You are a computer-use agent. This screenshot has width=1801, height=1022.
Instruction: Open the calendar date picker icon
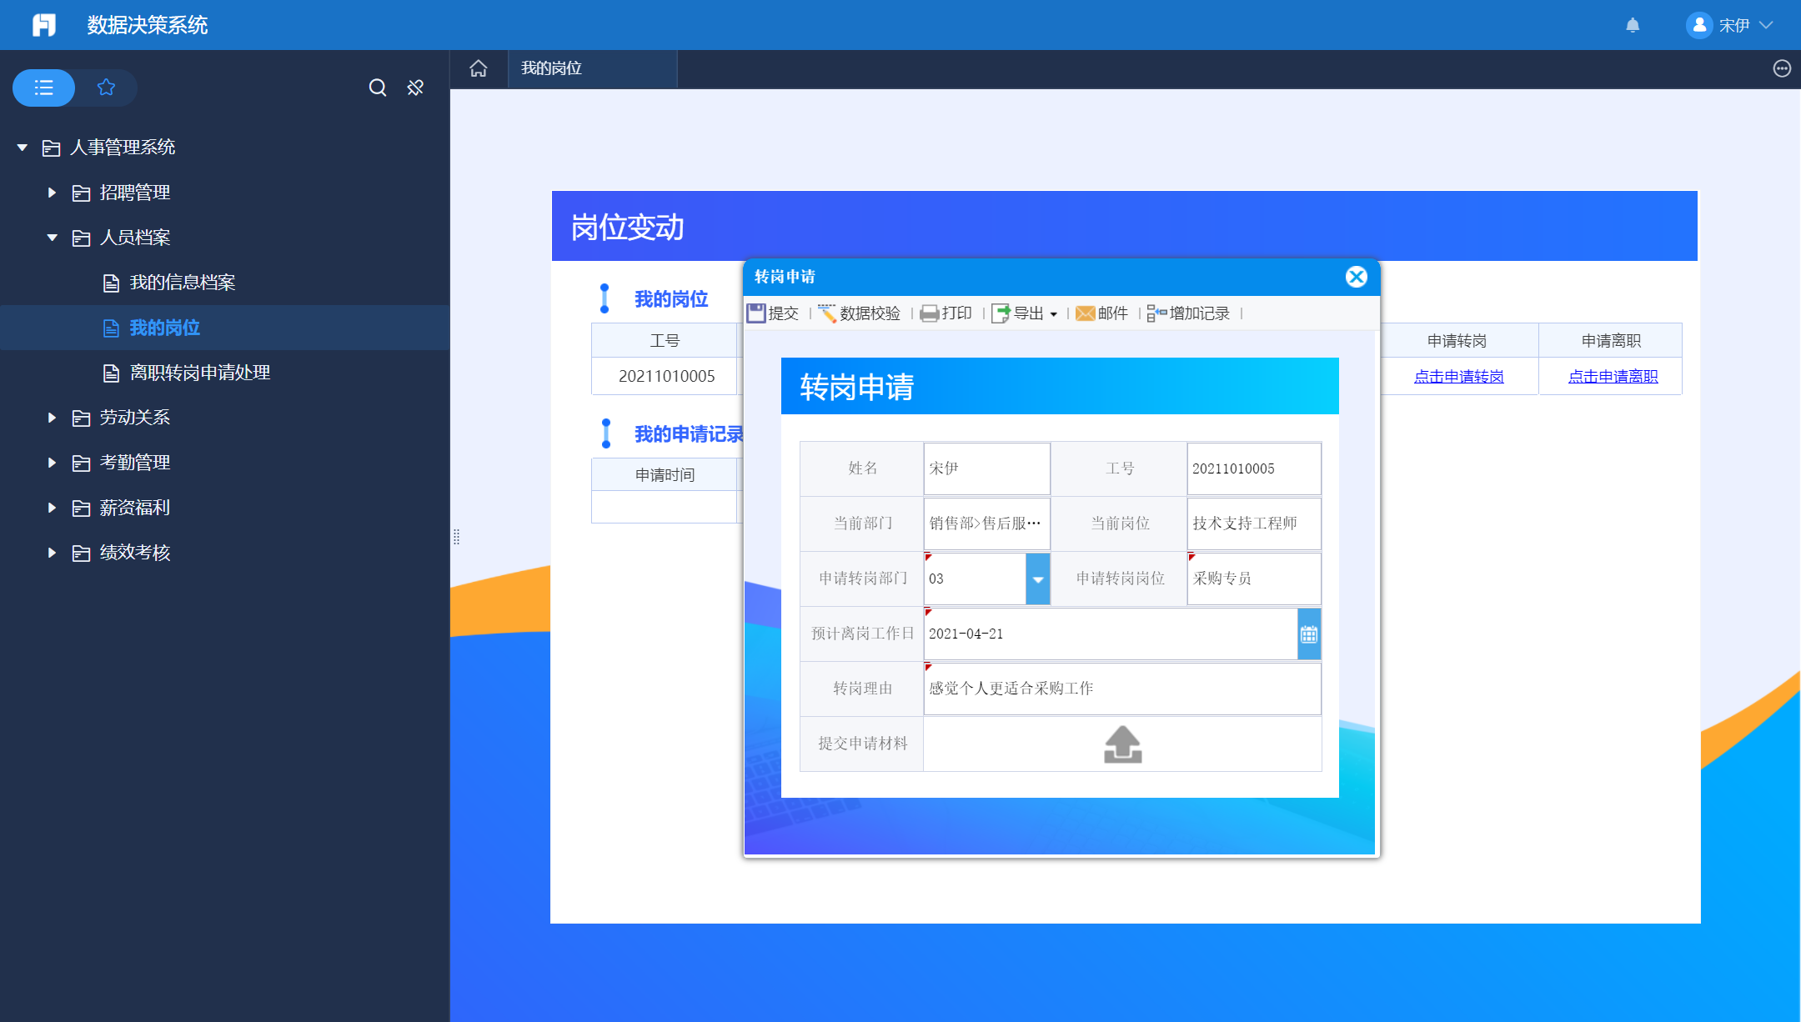click(1309, 634)
